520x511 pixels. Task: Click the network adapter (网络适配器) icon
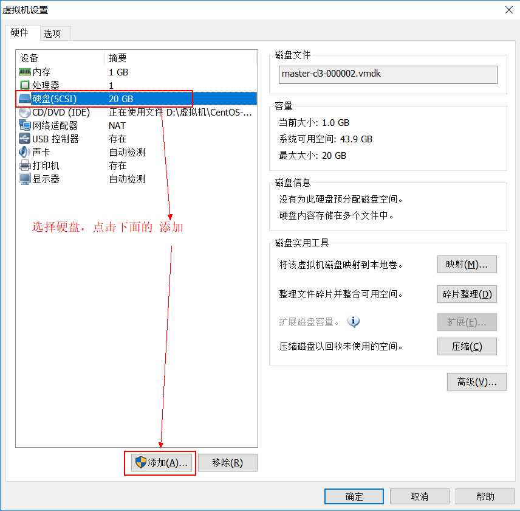coord(25,125)
